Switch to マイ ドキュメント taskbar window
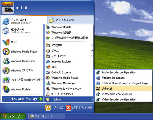This screenshot has height=120, width=153. pyautogui.click(x=47, y=116)
